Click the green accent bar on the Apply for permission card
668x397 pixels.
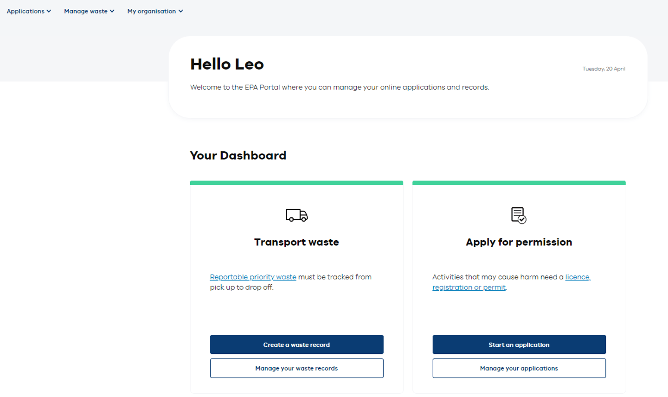pyautogui.click(x=519, y=182)
